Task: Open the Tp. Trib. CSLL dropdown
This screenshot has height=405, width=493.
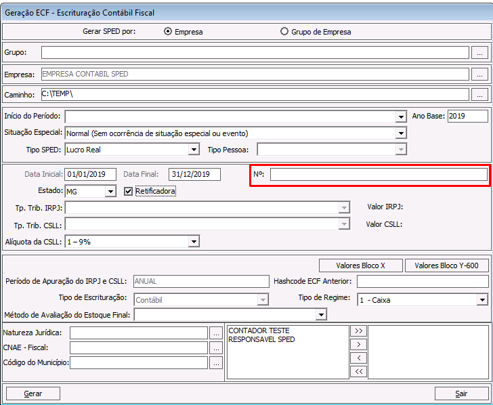Action: [344, 224]
